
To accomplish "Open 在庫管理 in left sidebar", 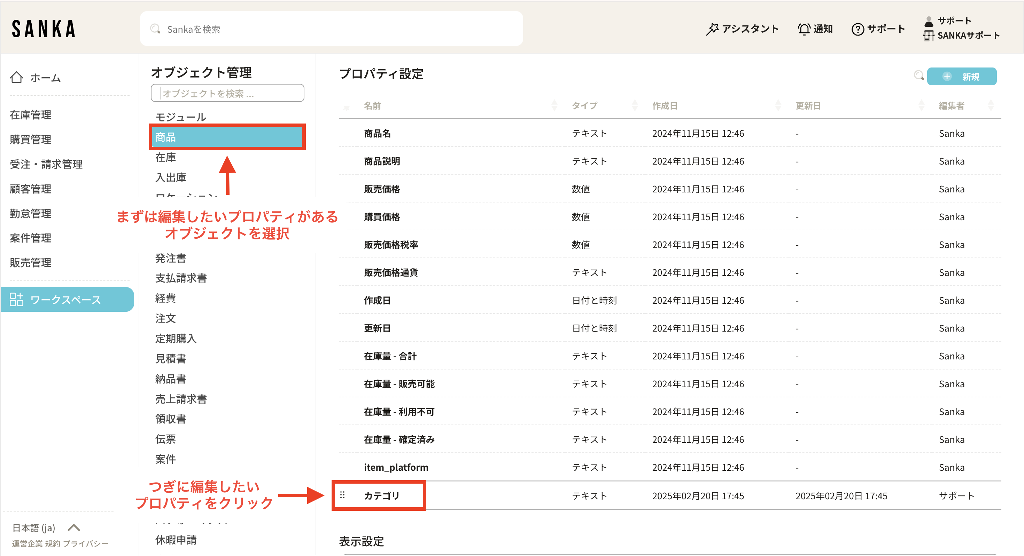I will (31, 115).
